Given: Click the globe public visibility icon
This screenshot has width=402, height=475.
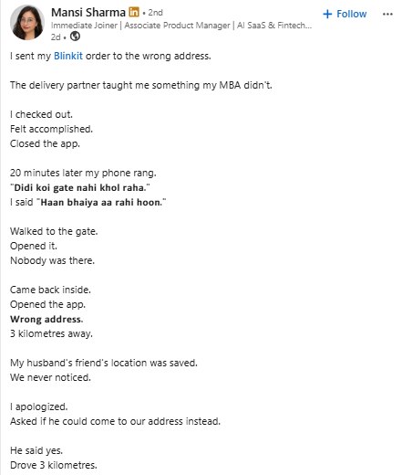Looking at the screenshot, I should [75, 37].
